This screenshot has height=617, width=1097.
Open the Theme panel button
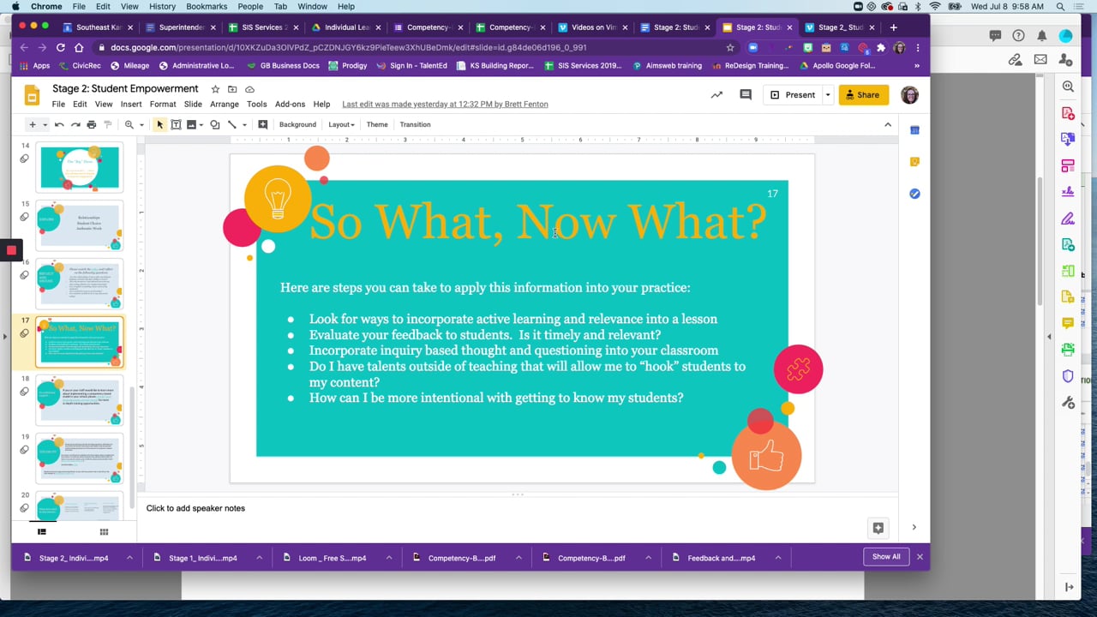tap(377, 125)
